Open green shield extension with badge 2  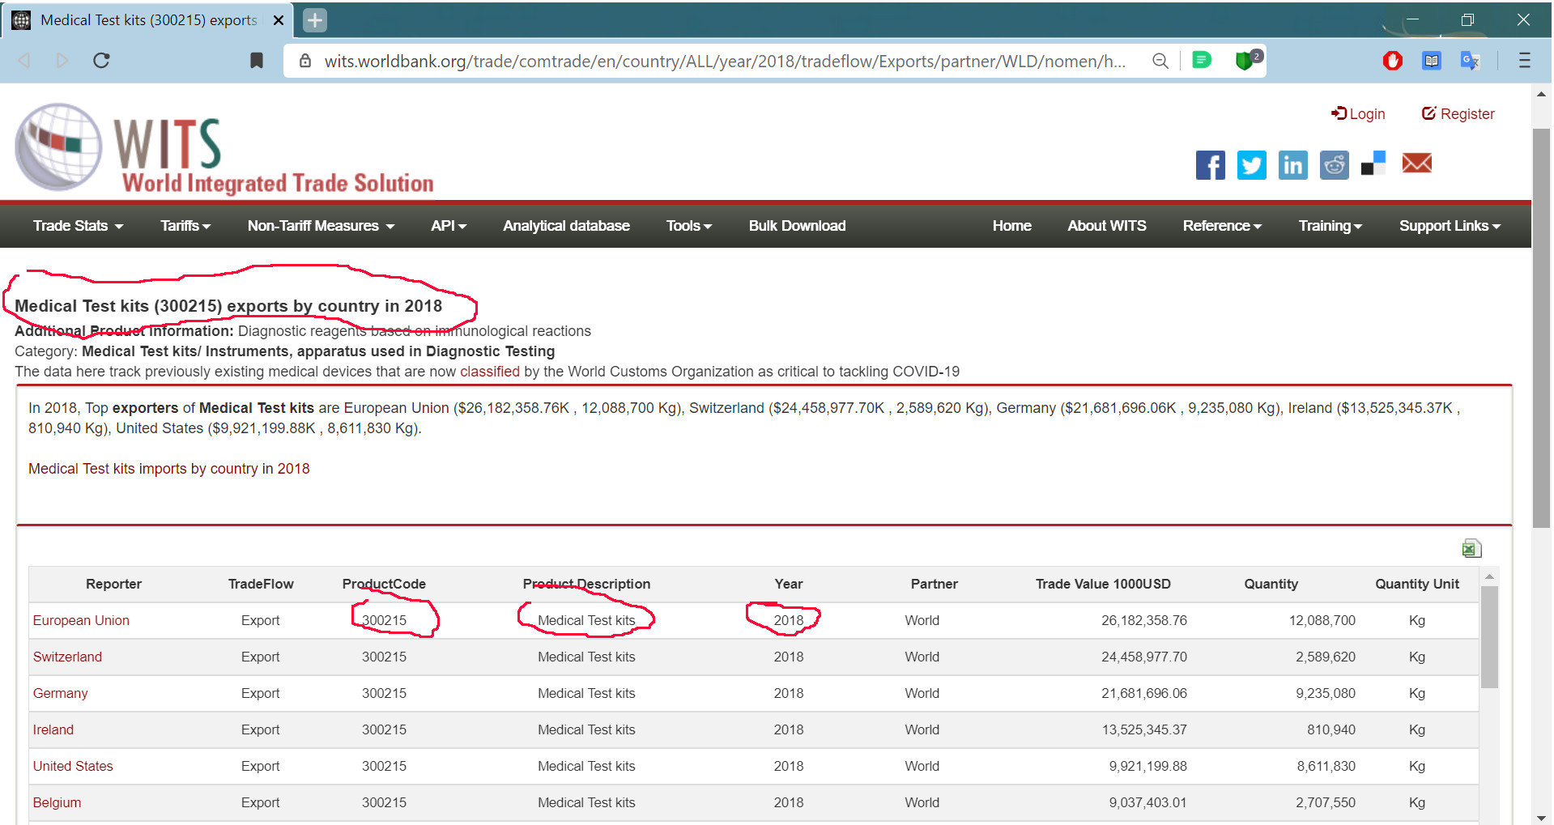click(x=1248, y=59)
